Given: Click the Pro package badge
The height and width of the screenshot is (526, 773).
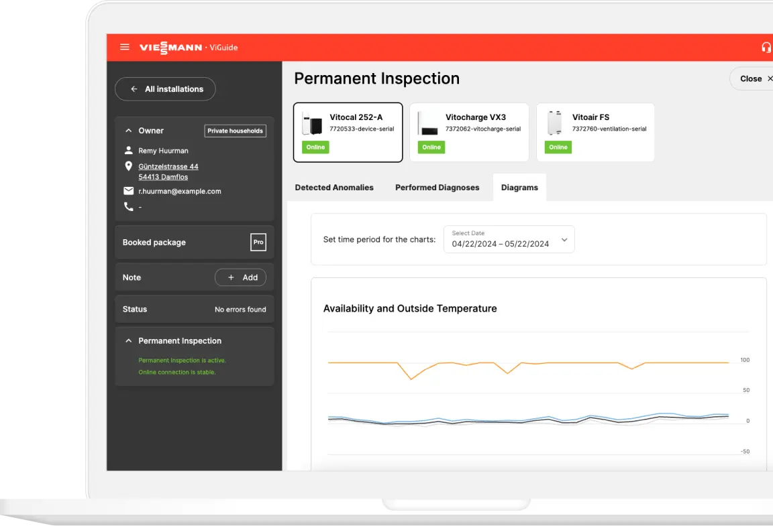Looking at the screenshot, I should pos(258,243).
